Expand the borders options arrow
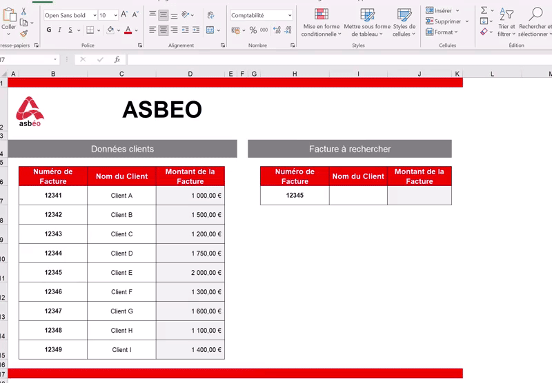Viewport: 552px width, 383px height. tap(99, 30)
